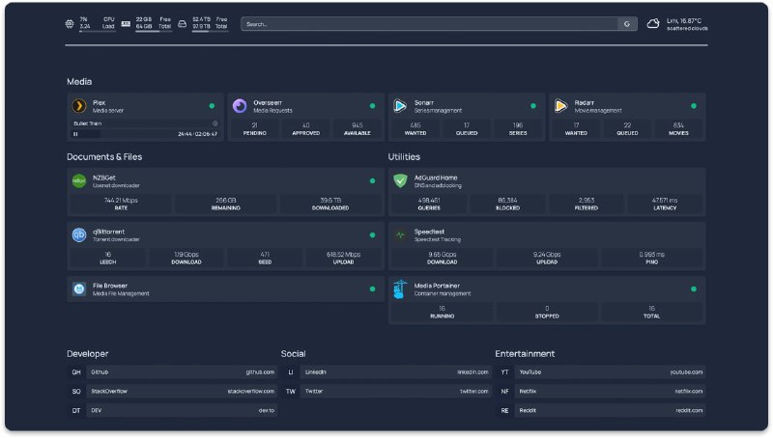
Task: Open the Speedtest pulse icon
Action: coord(400,234)
